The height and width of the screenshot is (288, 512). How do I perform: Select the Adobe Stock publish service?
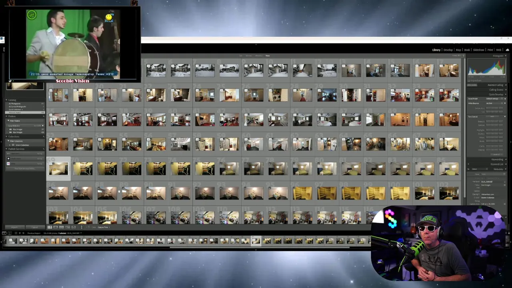25,159
